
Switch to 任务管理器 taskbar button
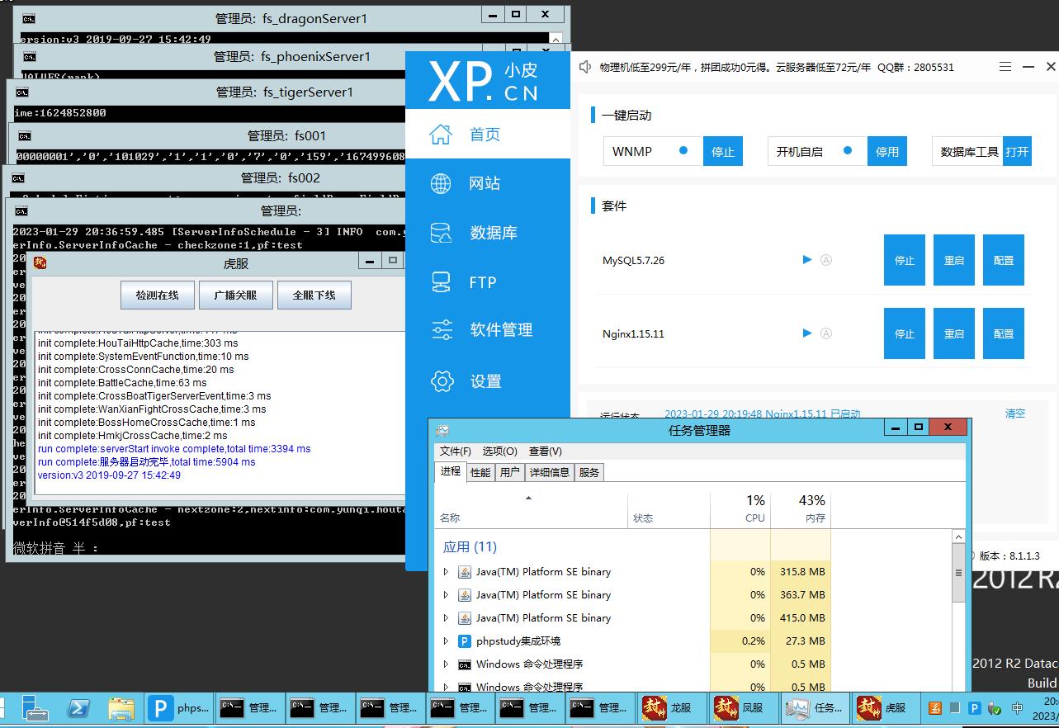click(814, 707)
